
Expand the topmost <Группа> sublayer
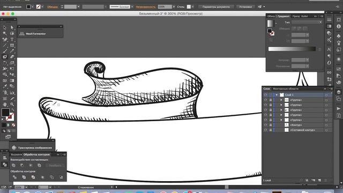(281, 100)
